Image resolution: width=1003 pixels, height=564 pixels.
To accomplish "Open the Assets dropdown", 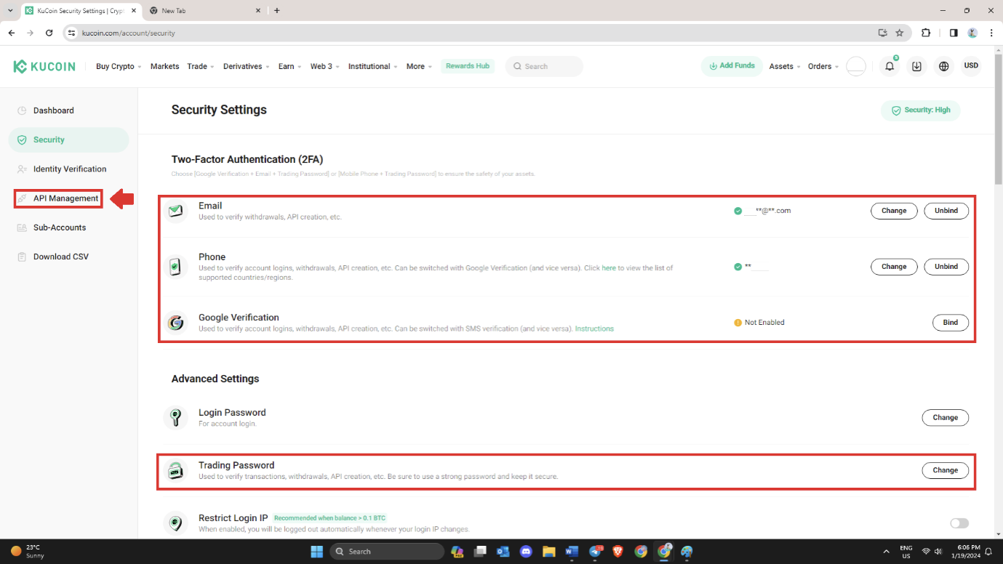I will (784, 66).
